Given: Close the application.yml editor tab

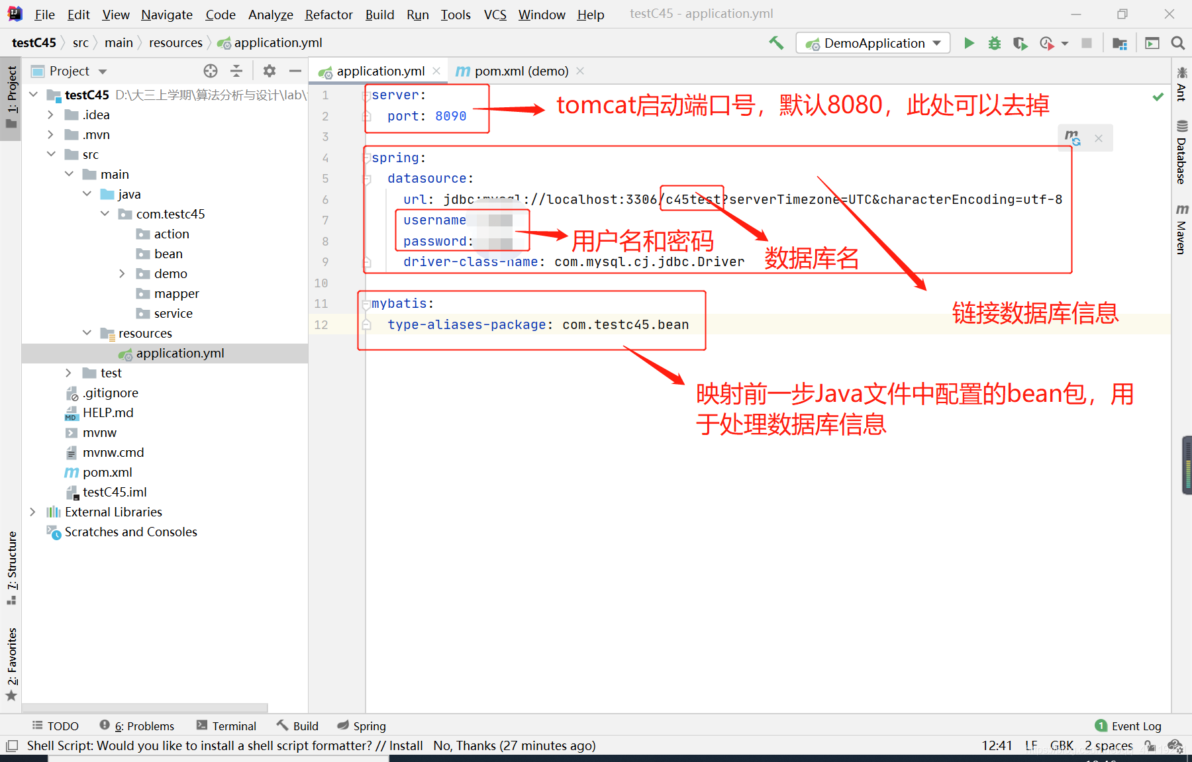Looking at the screenshot, I should click(436, 71).
